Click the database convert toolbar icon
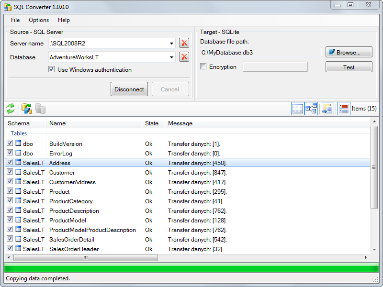The width and height of the screenshot is (383, 287). (27, 109)
